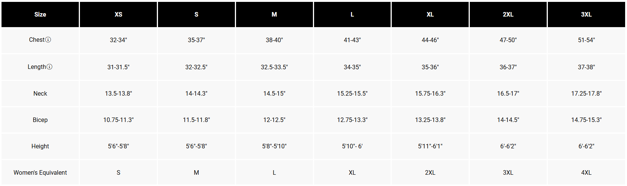Screen dimensions: 627x186
Task: Click the L size column header
Action: click(x=352, y=14)
